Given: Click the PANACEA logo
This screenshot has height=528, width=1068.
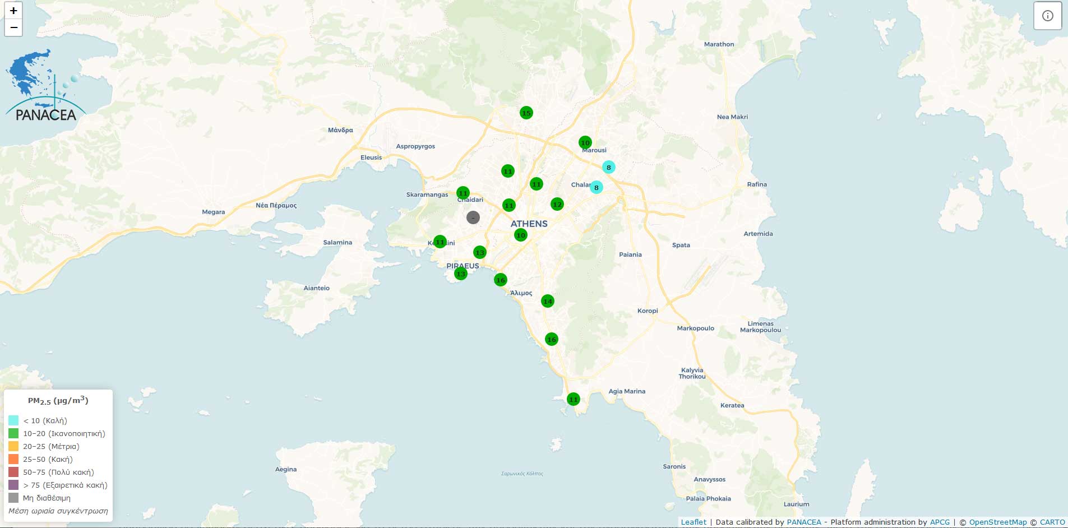Looking at the screenshot, I should pyautogui.click(x=45, y=86).
